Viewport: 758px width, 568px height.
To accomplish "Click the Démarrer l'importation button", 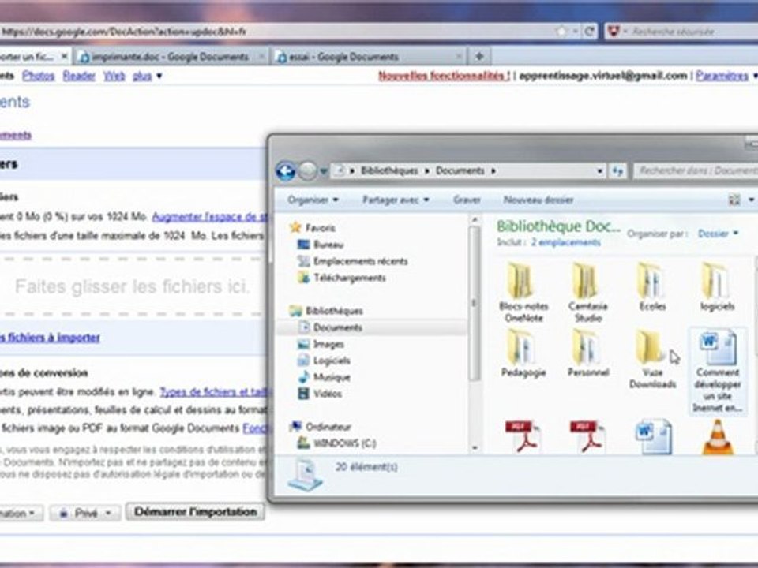I will [195, 512].
